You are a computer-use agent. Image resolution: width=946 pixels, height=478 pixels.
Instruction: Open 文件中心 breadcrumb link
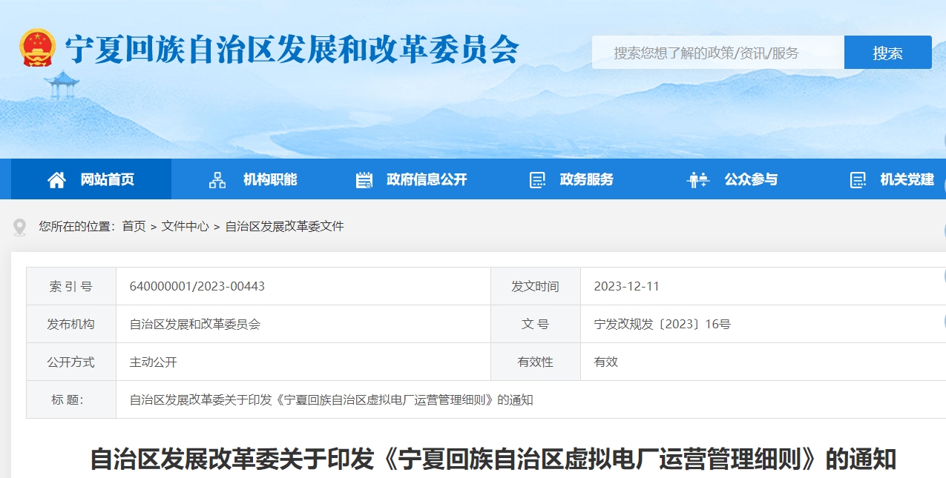(x=185, y=227)
